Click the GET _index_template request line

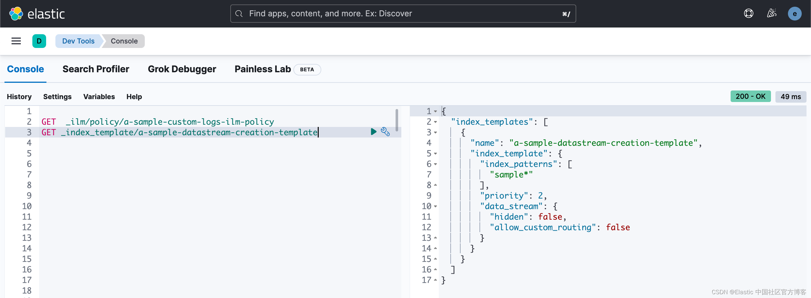click(179, 132)
